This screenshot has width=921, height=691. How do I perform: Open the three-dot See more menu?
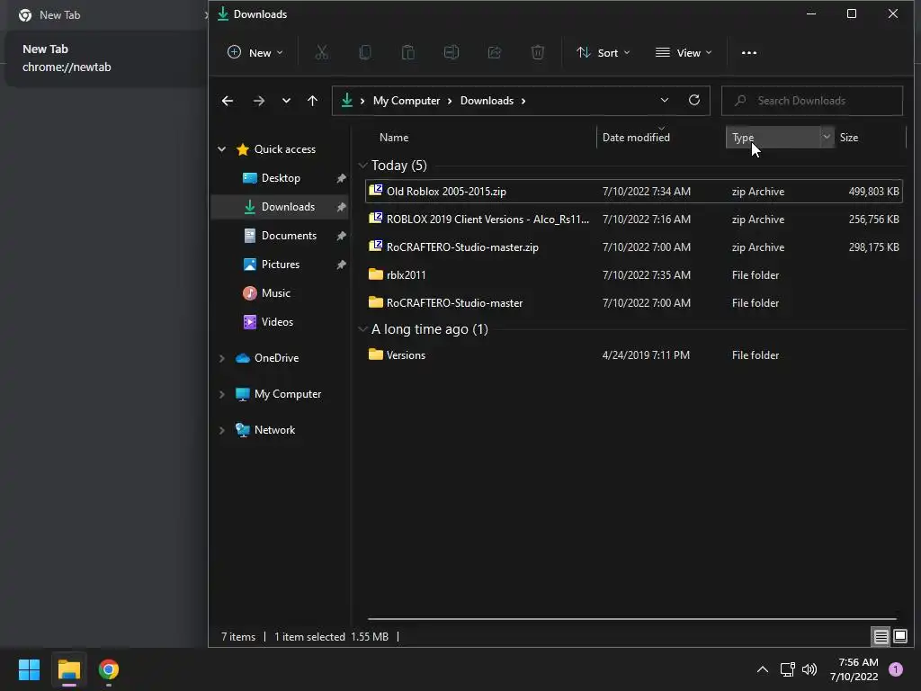(x=749, y=53)
